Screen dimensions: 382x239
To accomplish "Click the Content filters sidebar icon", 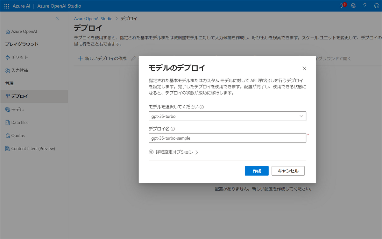I will 8,149.
